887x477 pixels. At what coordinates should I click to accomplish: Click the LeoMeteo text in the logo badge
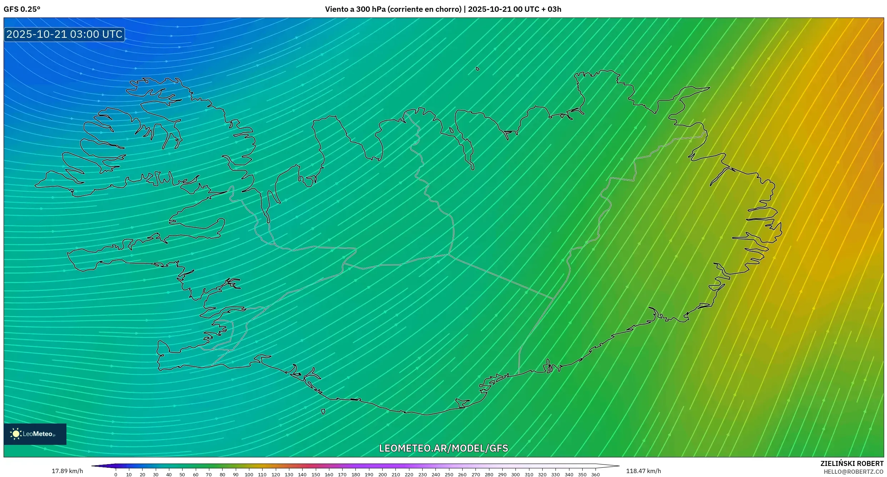click(x=38, y=434)
